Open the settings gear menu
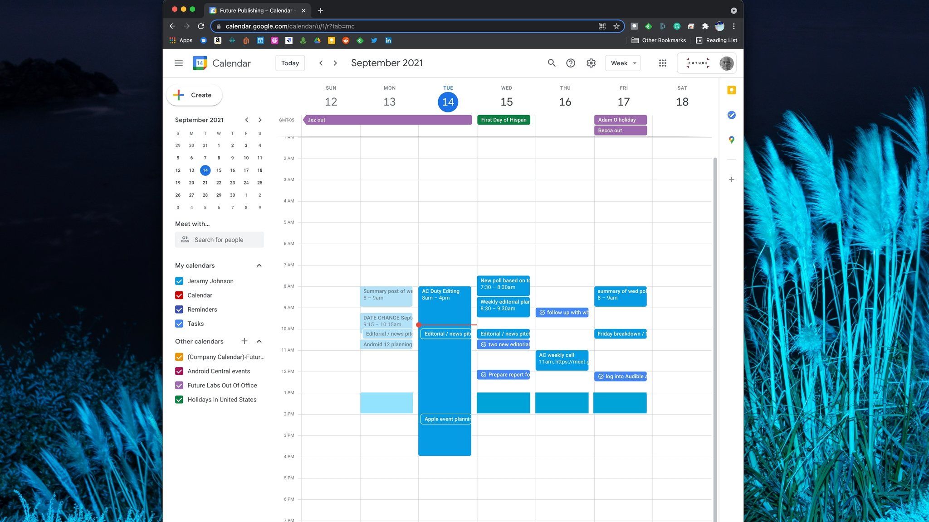This screenshot has width=929, height=522. pyautogui.click(x=591, y=63)
